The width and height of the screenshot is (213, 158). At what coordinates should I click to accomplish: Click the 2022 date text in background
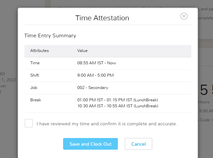(x=11, y=80)
